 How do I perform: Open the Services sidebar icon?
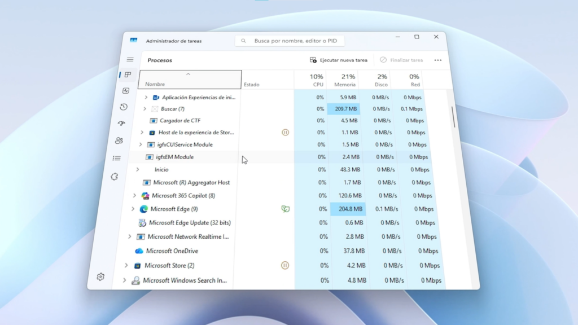pyautogui.click(x=115, y=177)
